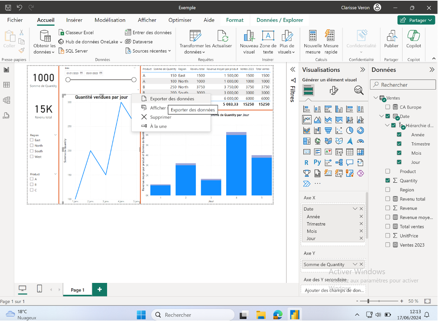
Task: Click Nouvelle mesure icon
Action: (313, 36)
